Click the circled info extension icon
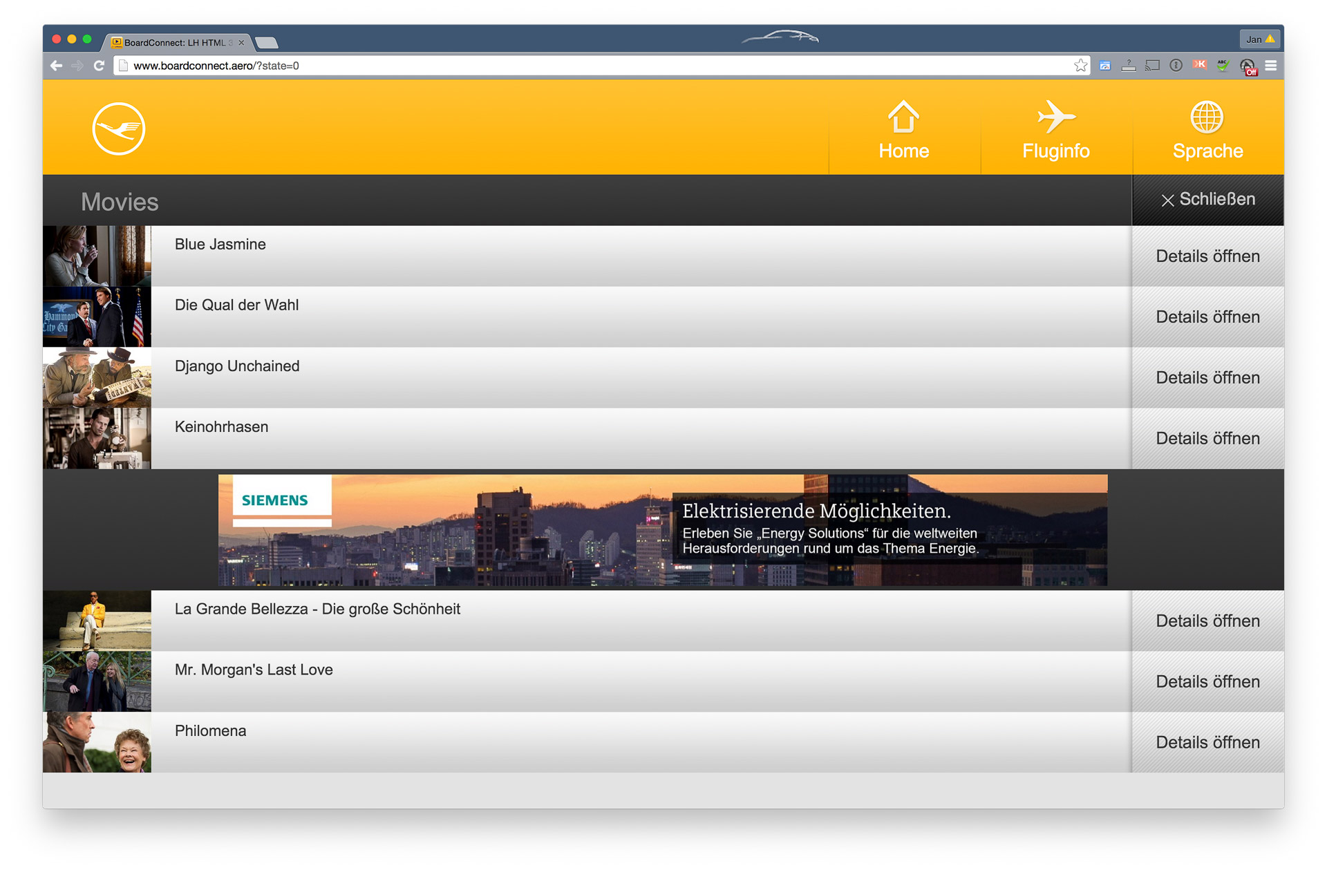The width and height of the screenshot is (1327, 870). click(x=1176, y=66)
